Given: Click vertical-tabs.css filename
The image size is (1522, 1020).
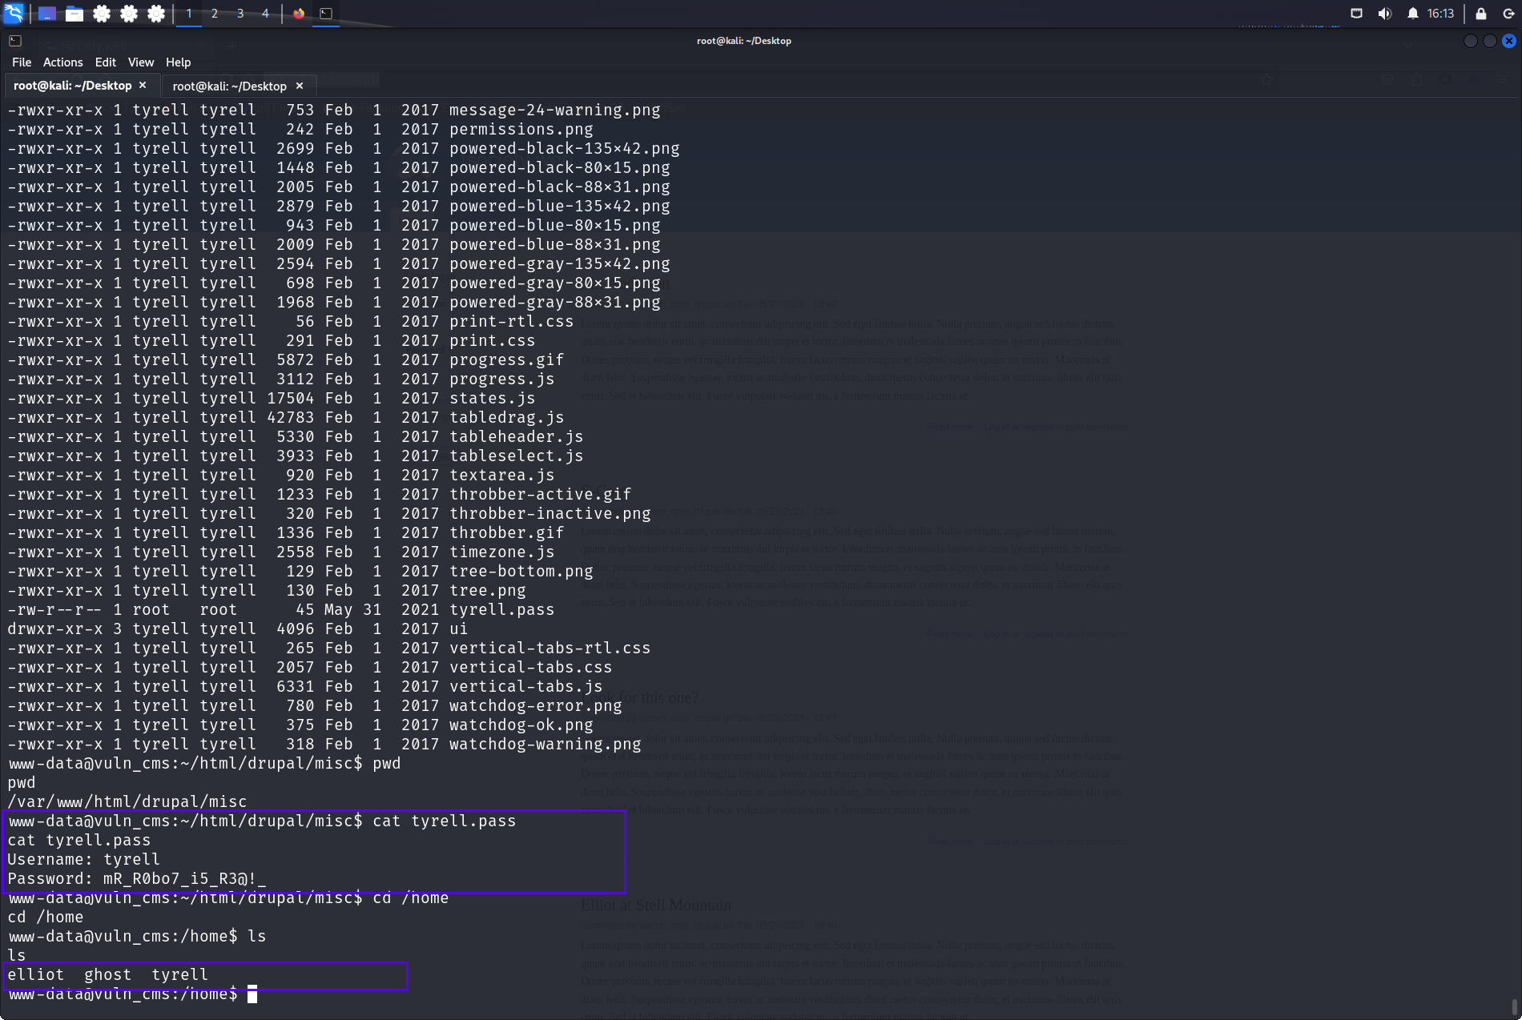Looking at the screenshot, I should point(530,668).
